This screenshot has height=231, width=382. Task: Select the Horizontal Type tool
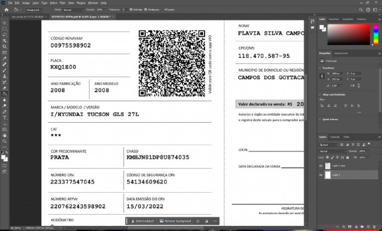(x=4, y=118)
